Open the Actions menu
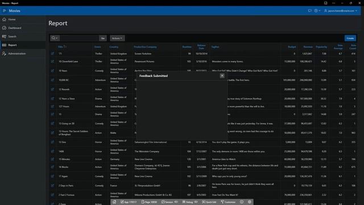 click(117, 38)
